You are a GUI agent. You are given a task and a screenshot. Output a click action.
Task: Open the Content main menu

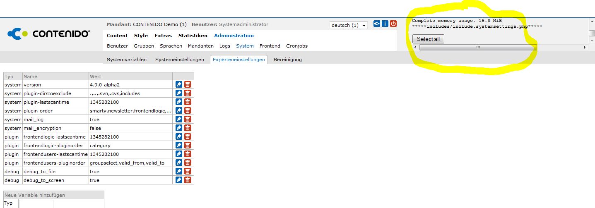(x=117, y=36)
